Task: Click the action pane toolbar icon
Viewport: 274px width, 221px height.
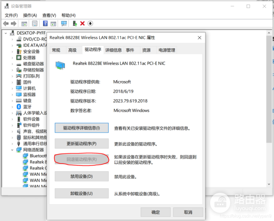Action: coord(53,23)
